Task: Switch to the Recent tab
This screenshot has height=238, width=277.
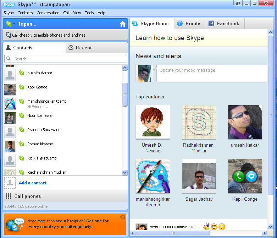Action: point(84,48)
